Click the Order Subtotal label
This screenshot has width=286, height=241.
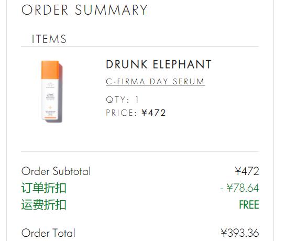click(x=56, y=171)
